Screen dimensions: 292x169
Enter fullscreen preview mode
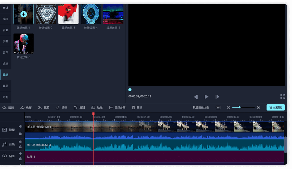click(x=283, y=97)
